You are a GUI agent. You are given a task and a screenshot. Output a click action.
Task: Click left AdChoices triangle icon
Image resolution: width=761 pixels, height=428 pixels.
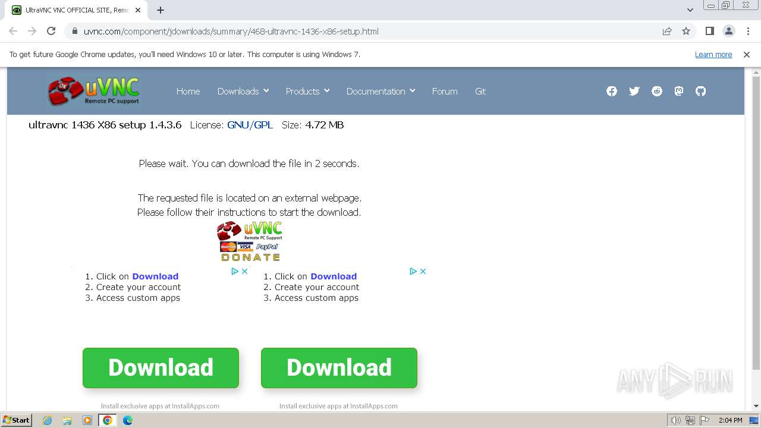pos(235,271)
